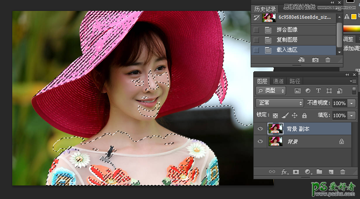Click the lock transparent pixels icon

pyautogui.click(x=275, y=115)
